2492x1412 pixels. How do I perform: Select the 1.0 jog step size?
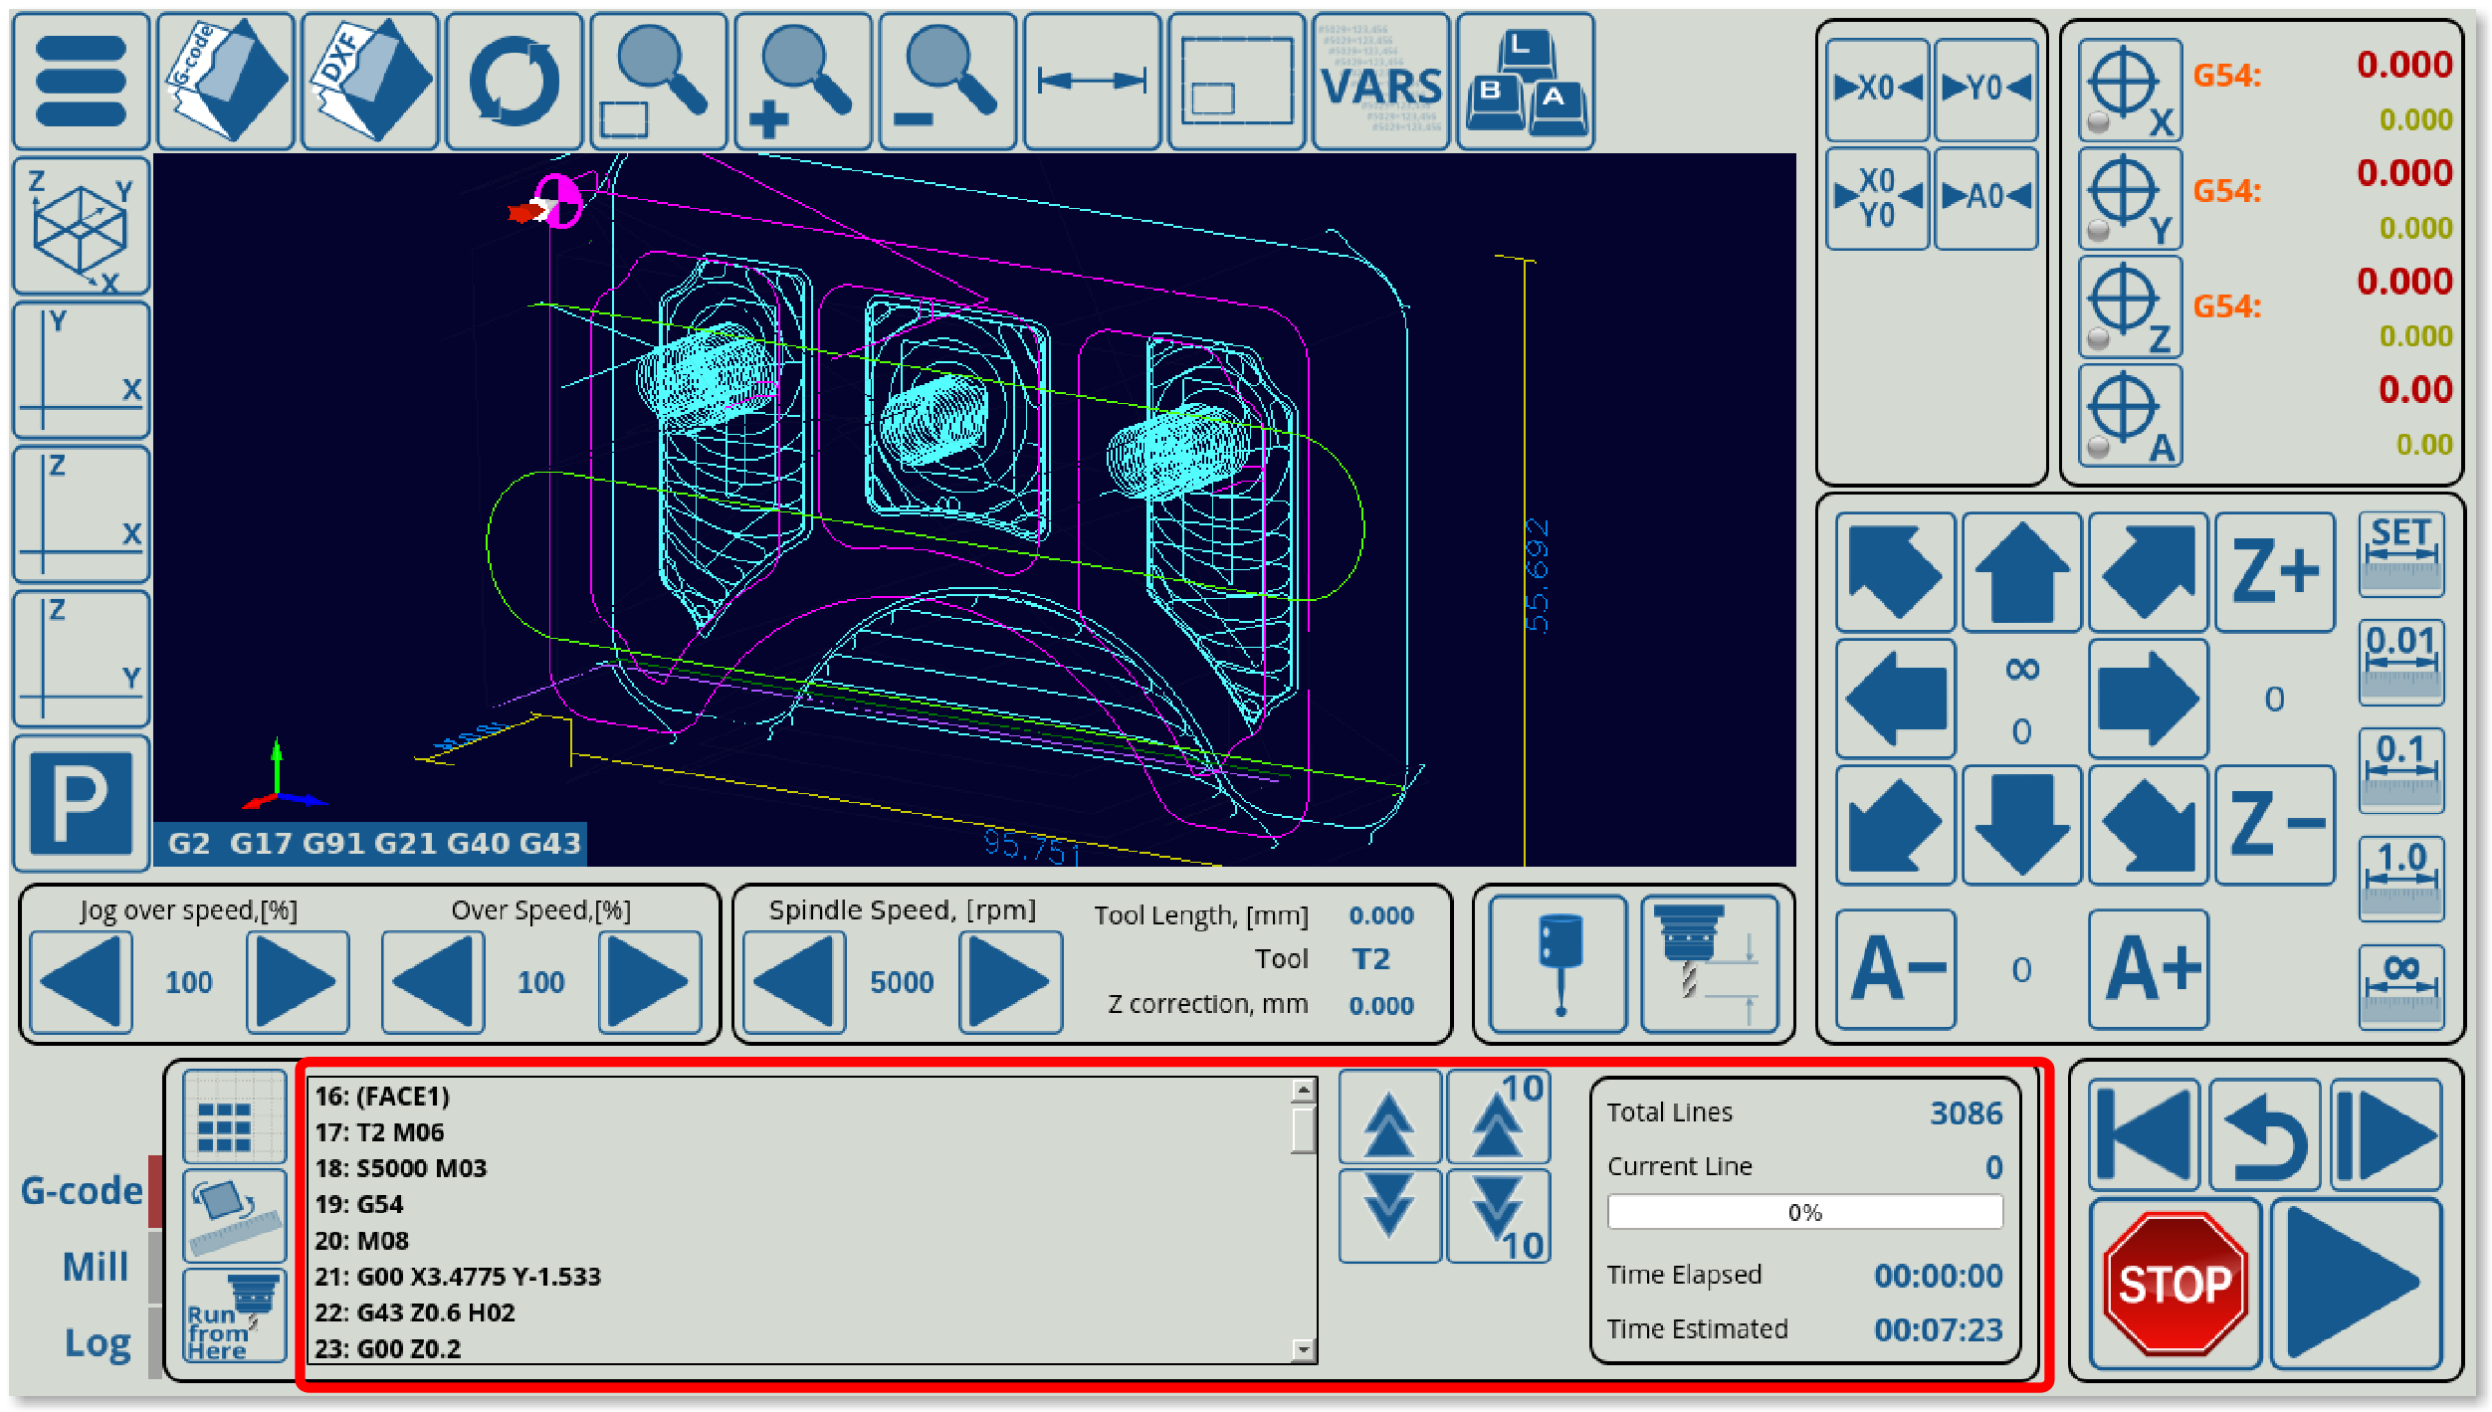tap(2400, 878)
